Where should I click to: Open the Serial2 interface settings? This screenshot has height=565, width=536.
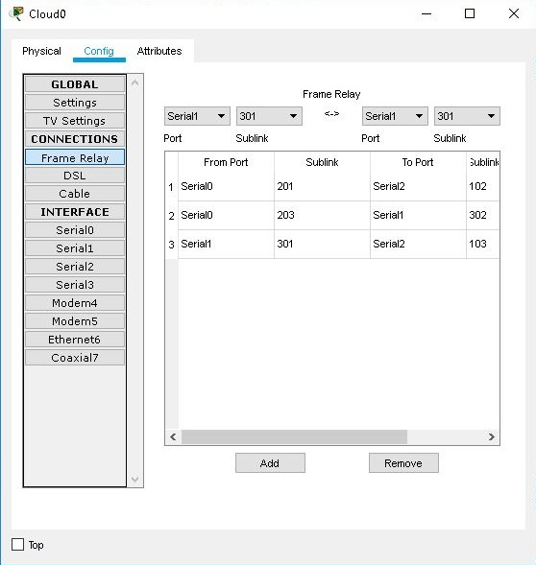75,267
